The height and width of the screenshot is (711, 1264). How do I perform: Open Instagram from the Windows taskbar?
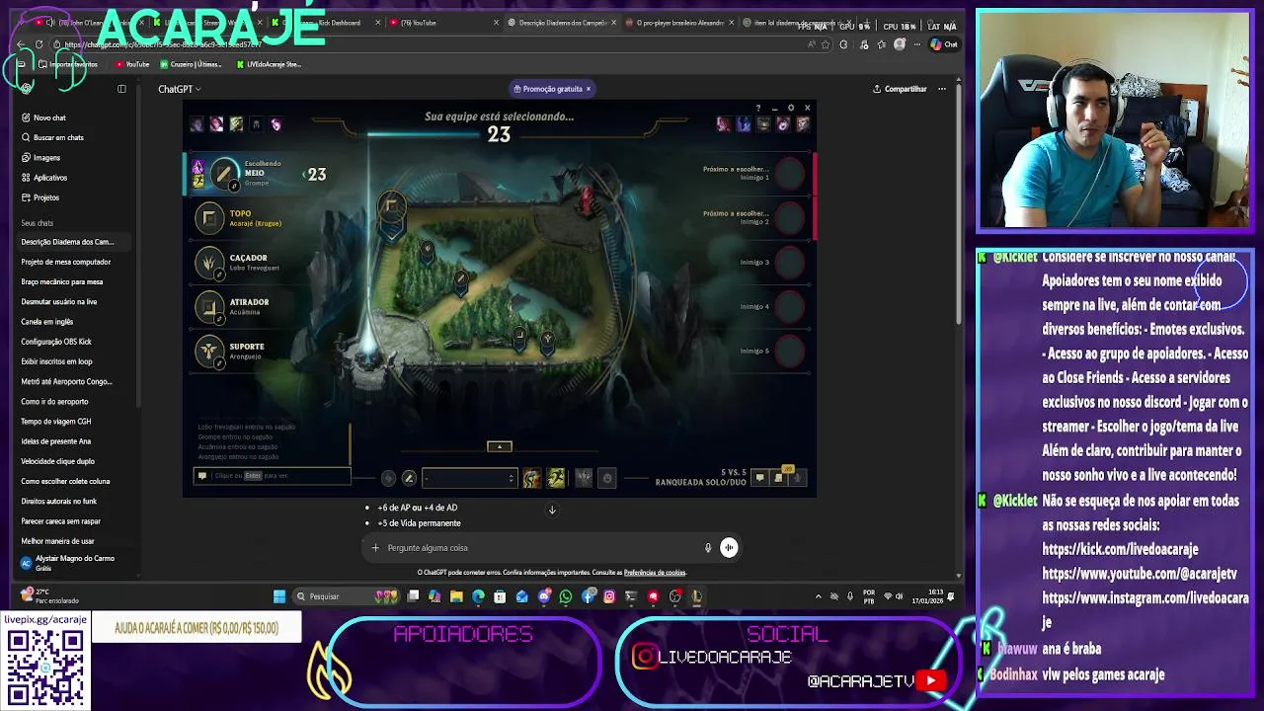point(609,596)
